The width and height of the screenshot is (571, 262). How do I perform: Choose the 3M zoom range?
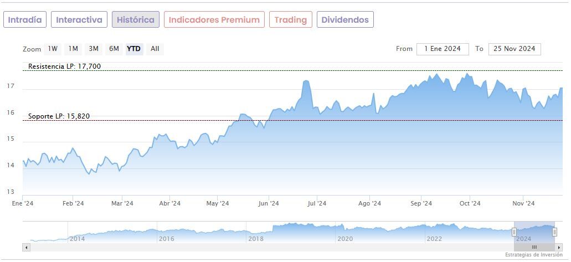tap(94, 49)
